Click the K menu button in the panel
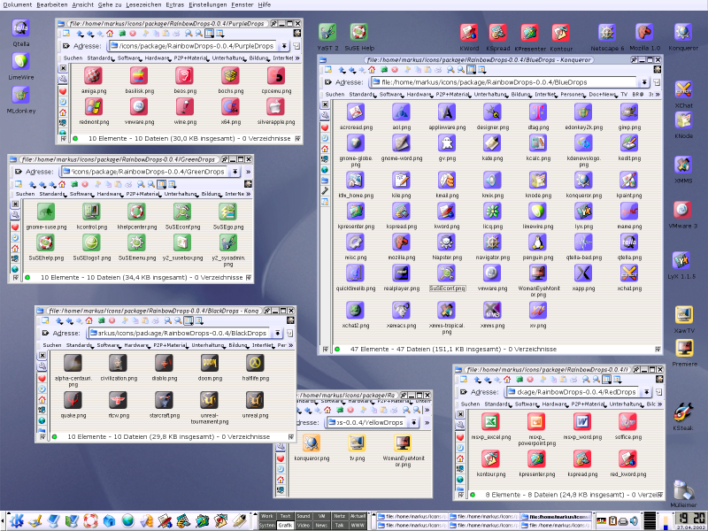The width and height of the screenshot is (708, 531). pos(17,520)
